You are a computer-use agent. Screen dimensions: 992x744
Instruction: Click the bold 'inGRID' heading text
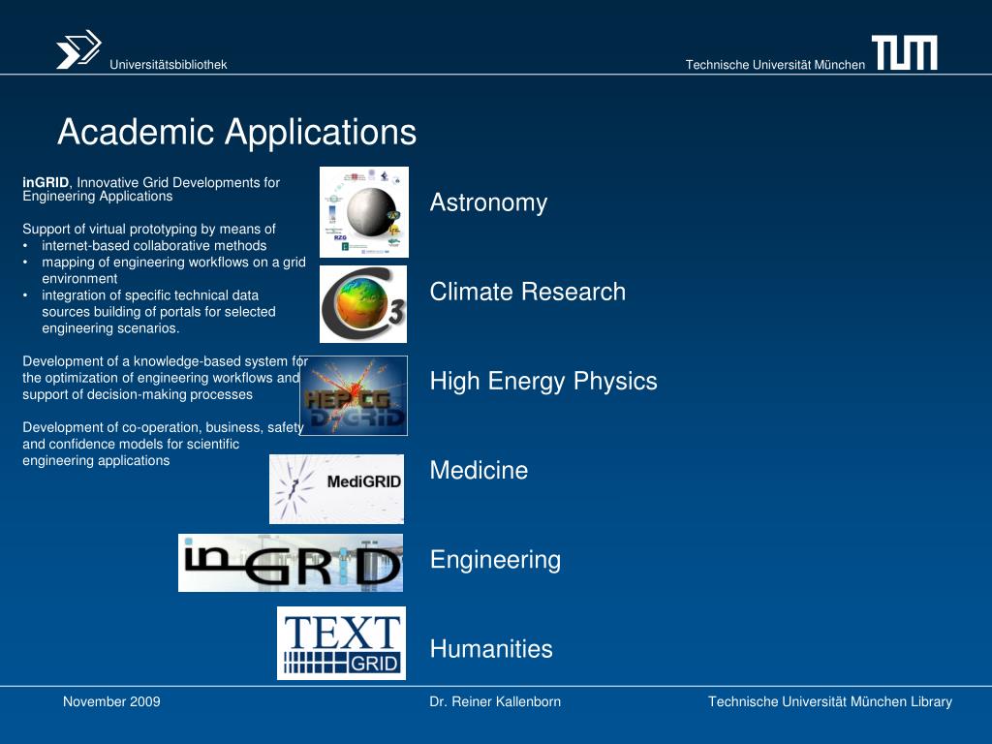point(46,183)
